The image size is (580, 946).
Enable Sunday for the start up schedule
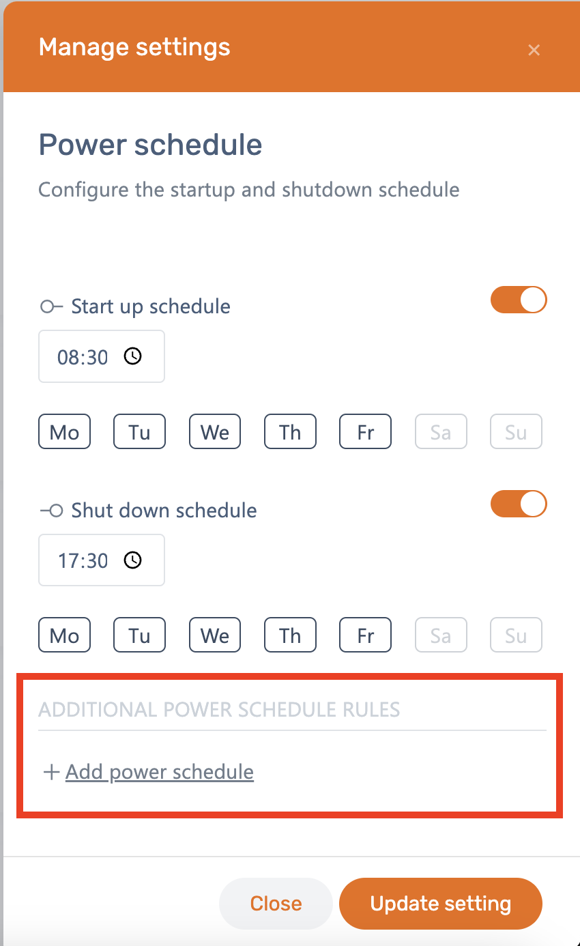516,432
